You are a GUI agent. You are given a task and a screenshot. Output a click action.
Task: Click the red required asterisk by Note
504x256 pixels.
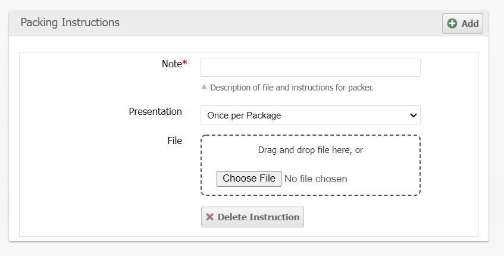point(184,64)
